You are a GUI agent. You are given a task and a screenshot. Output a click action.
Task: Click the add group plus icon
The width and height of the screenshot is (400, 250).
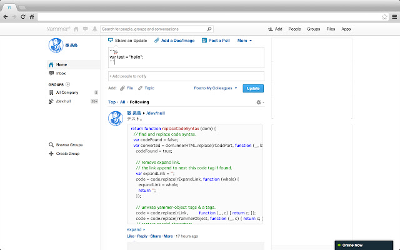67,84
